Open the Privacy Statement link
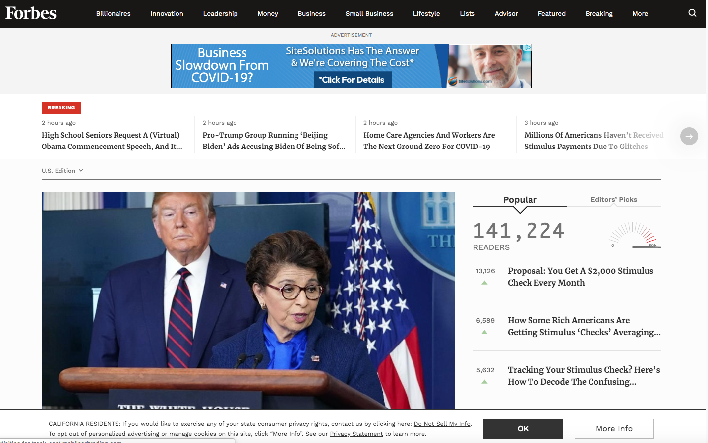The width and height of the screenshot is (708, 443). (356, 433)
